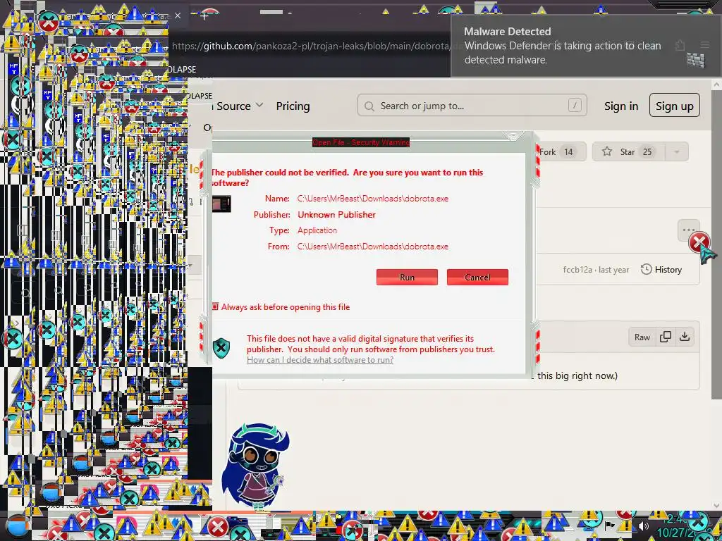
Task: Click the Star icon on the GitHub page
Action: pos(607,151)
